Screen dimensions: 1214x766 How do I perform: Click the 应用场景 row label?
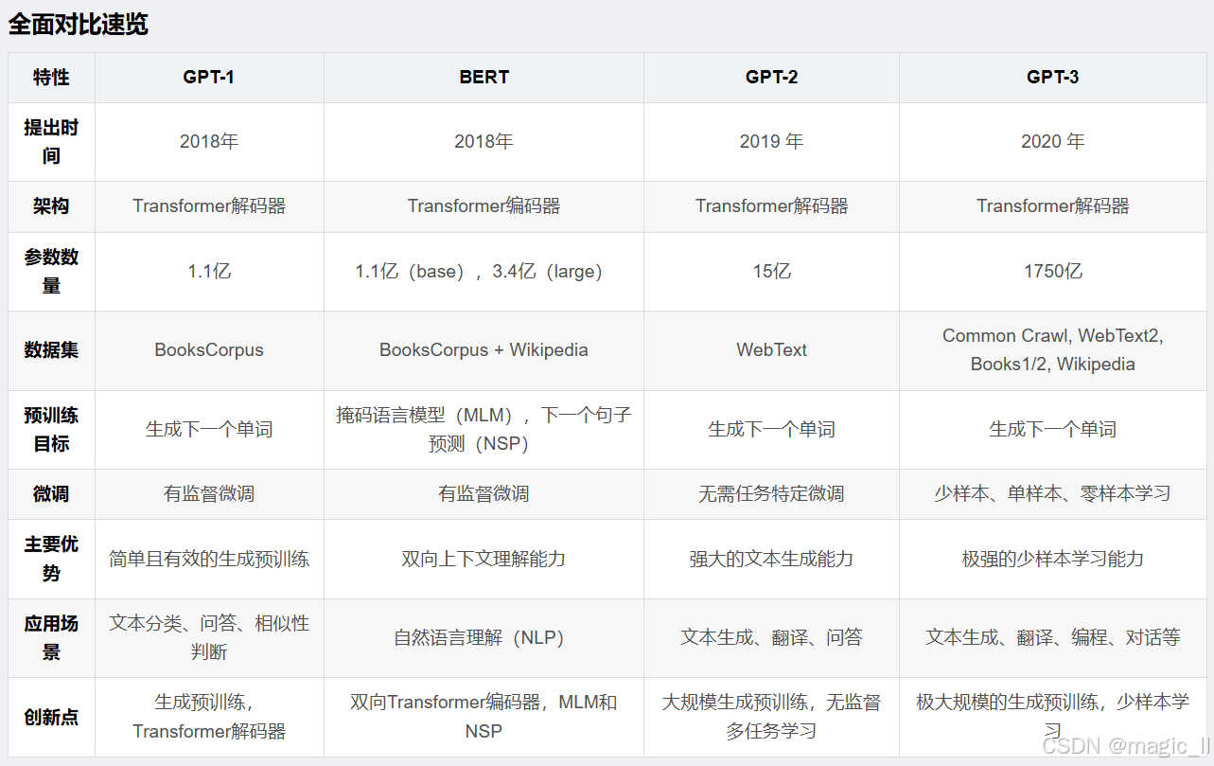51,638
